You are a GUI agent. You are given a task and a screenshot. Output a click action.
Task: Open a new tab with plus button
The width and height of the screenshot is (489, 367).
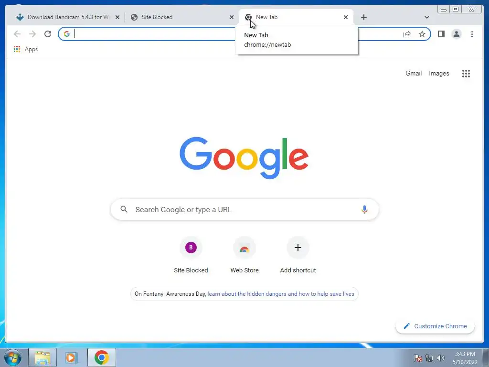coord(363,17)
